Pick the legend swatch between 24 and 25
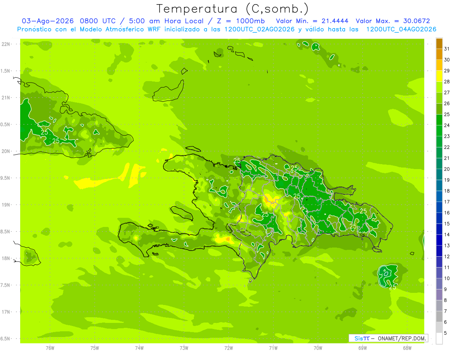The height and width of the screenshot is (353, 457). pyautogui.click(x=439, y=120)
